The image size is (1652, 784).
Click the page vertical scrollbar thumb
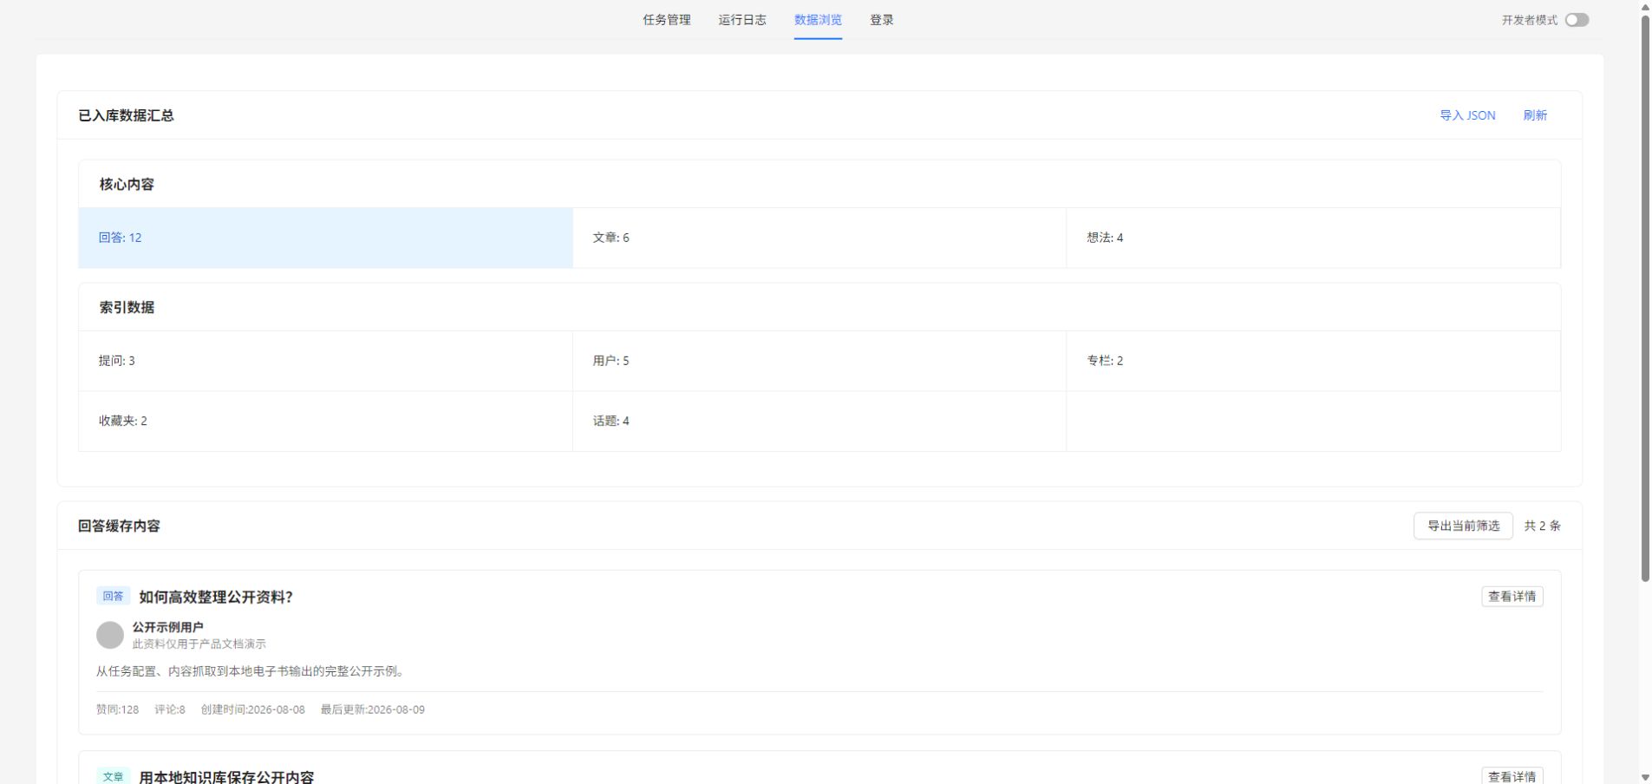[x=1645, y=298]
